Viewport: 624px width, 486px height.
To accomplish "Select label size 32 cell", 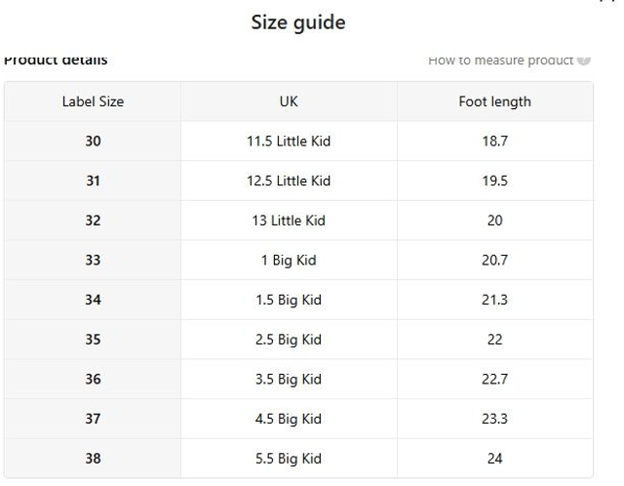I will pyautogui.click(x=93, y=221).
